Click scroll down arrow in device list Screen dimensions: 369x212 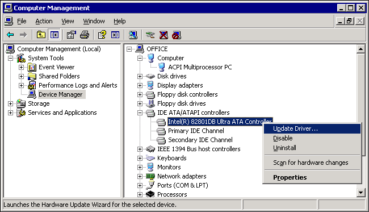(360, 193)
